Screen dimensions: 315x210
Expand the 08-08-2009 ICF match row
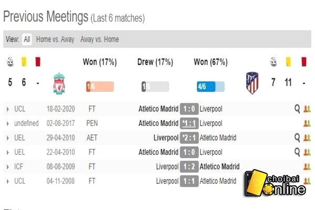point(8,167)
